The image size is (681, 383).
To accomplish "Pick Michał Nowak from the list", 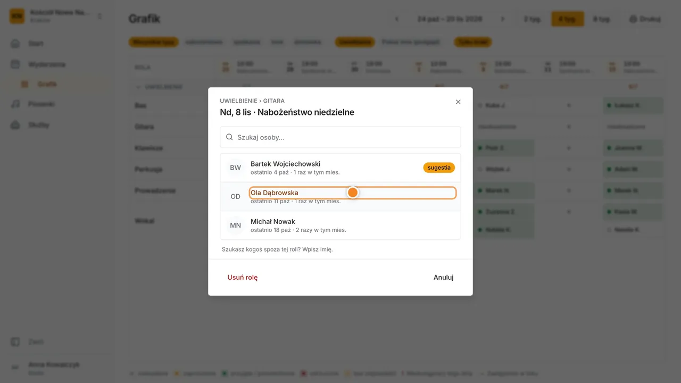I will click(x=340, y=225).
